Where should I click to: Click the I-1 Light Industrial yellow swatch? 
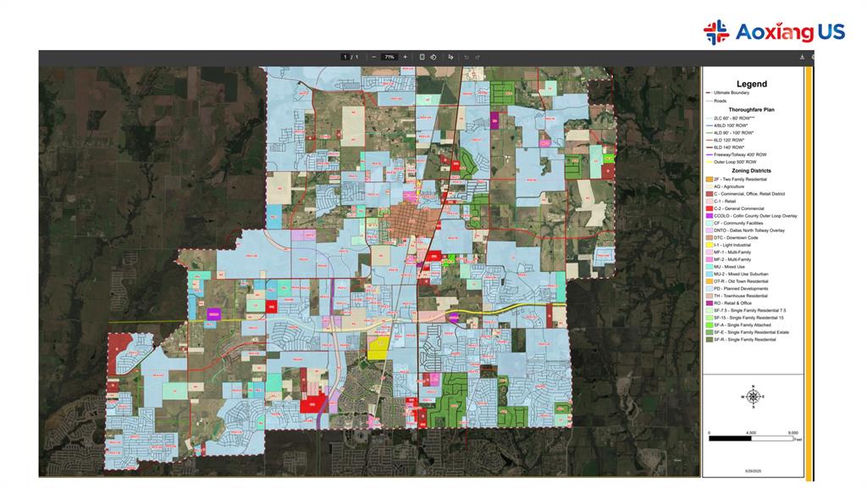[709, 245]
